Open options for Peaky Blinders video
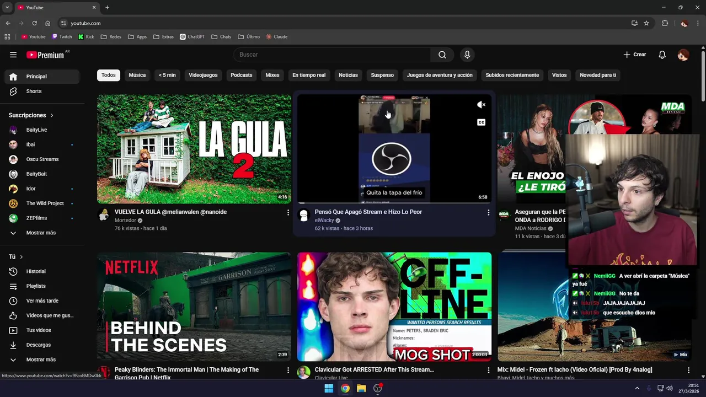The image size is (706, 397). click(x=288, y=370)
